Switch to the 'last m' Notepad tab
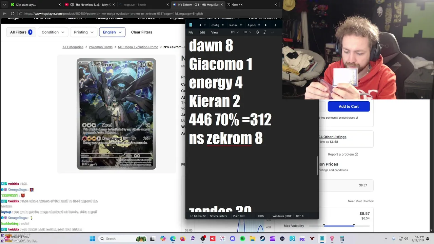434x244 pixels. click(x=235, y=25)
